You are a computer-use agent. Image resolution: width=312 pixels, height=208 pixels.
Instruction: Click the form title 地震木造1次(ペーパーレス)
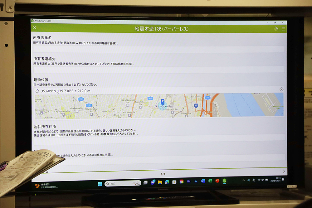(161, 29)
